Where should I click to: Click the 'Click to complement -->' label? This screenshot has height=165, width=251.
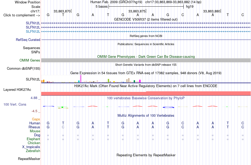click(22, 15)
